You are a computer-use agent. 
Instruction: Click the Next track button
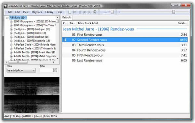[x=90, y=12]
